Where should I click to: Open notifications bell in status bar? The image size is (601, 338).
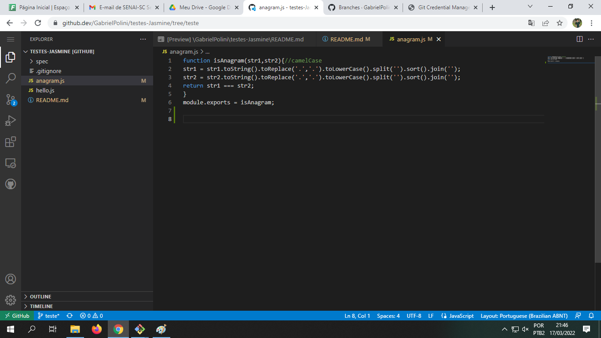pos(591,316)
